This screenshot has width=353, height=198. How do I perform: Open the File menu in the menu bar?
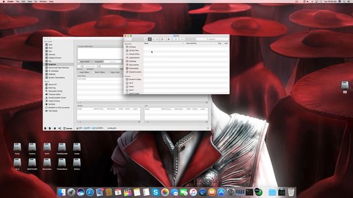coord(17,1)
